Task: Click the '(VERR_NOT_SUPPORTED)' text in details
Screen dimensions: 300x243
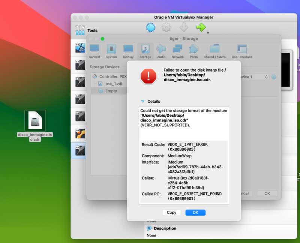Action: pos(165,125)
